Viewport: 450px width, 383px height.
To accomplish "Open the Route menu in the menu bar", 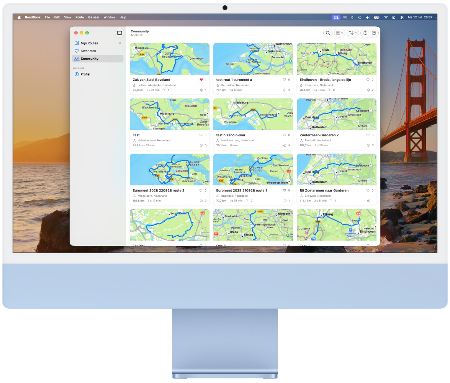I will tap(80, 17).
